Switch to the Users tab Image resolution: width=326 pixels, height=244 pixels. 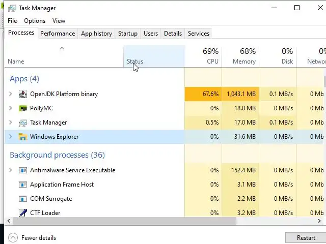tap(151, 34)
